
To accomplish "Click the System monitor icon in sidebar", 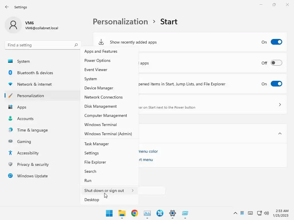I will [10, 61].
